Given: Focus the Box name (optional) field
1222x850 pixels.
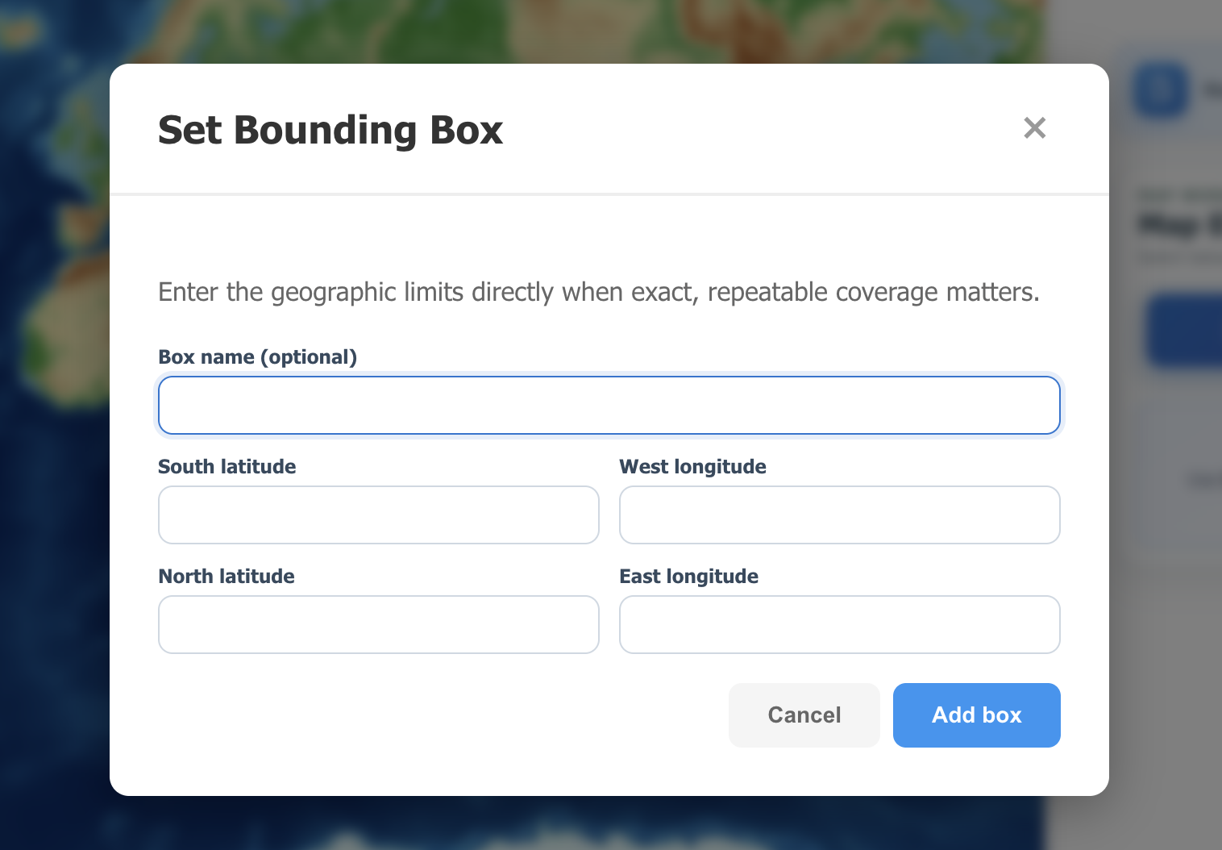Looking at the screenshot, I should [609, 405].
